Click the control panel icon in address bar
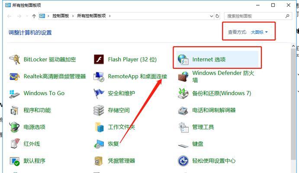 42,16
